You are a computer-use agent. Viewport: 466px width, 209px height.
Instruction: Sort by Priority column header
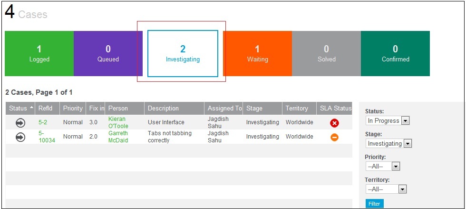73,109
